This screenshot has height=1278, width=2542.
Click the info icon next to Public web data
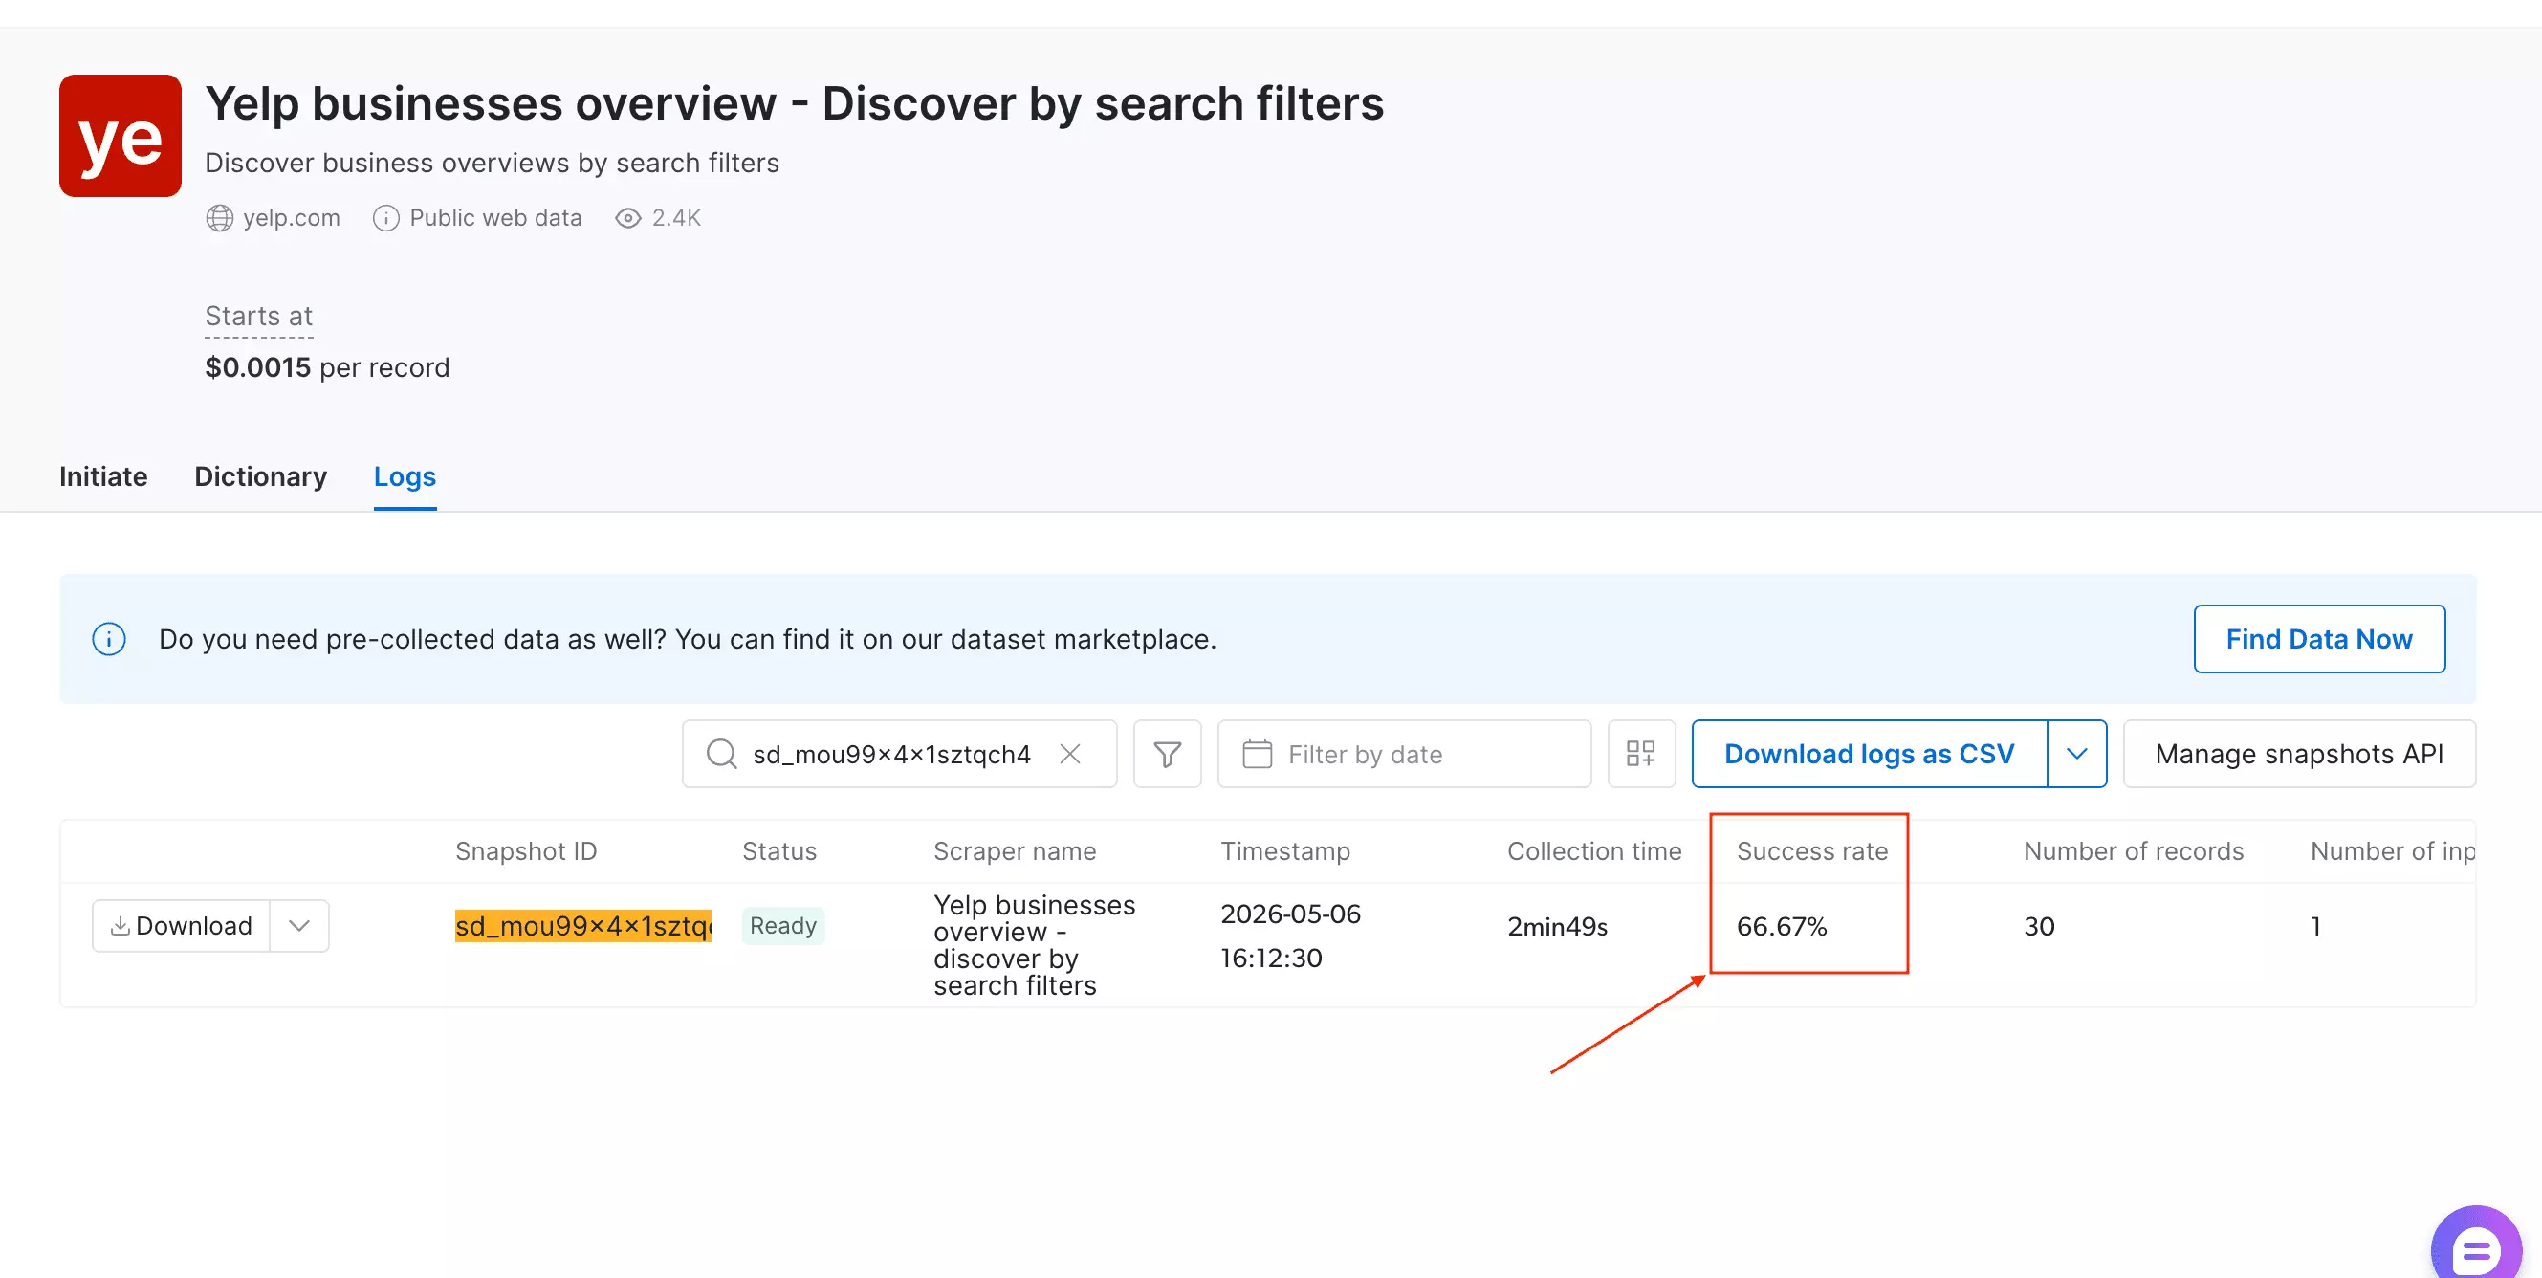coord(385,218)
